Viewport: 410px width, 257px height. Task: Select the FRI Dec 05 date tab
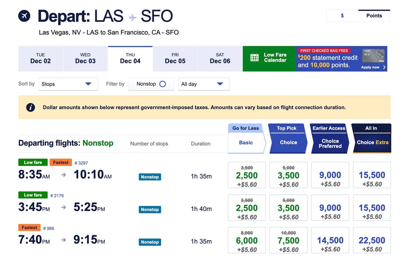click(175, 59)
